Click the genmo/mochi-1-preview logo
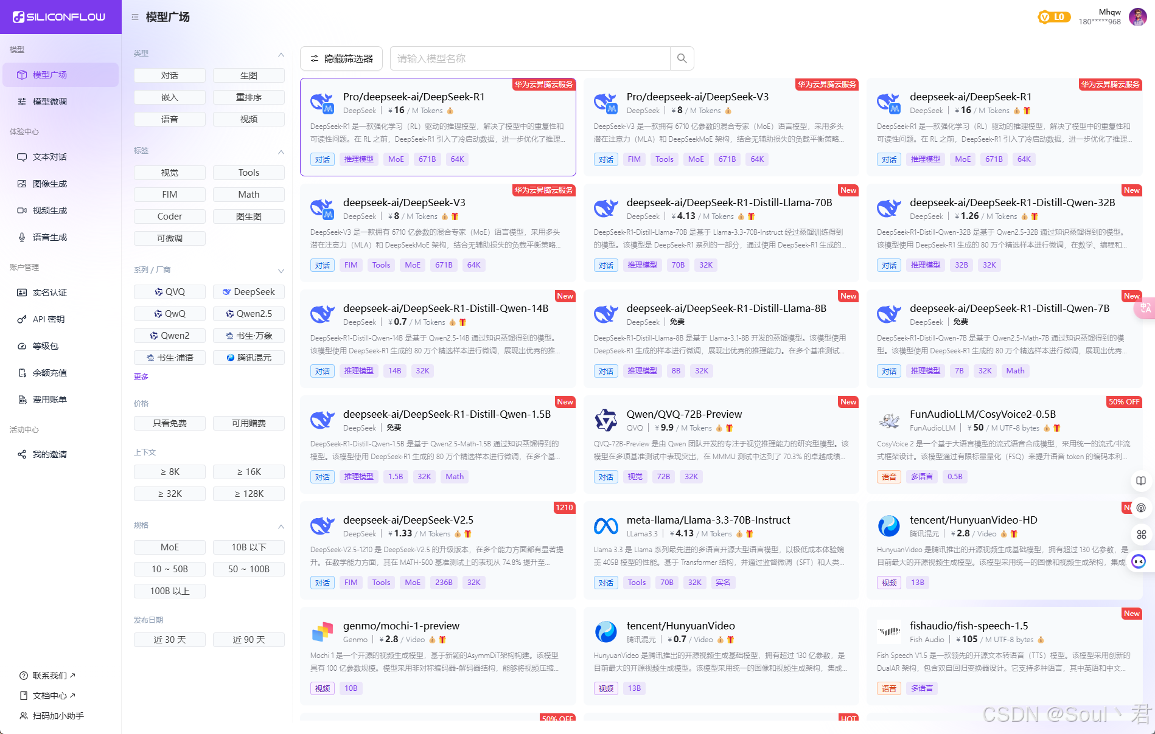 tap(323, 632)
